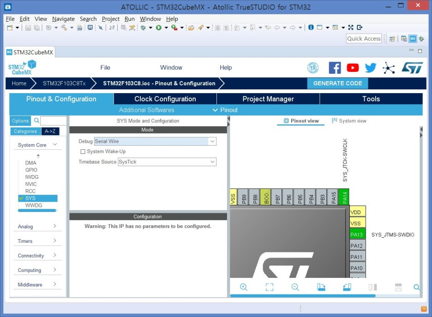The width and height of the screenshot is (432, 317).
Task: Enable the System Wake-Up checkbox
Action: coord(83,152)
